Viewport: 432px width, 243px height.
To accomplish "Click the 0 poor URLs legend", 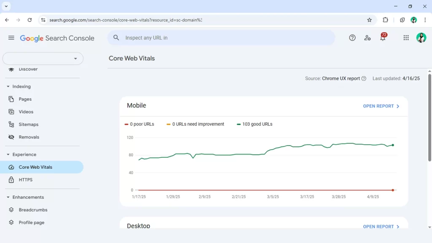I will [139, 124].
